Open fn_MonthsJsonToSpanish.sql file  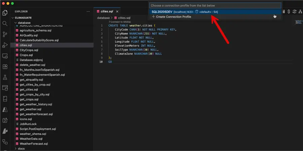pos(40,70)
